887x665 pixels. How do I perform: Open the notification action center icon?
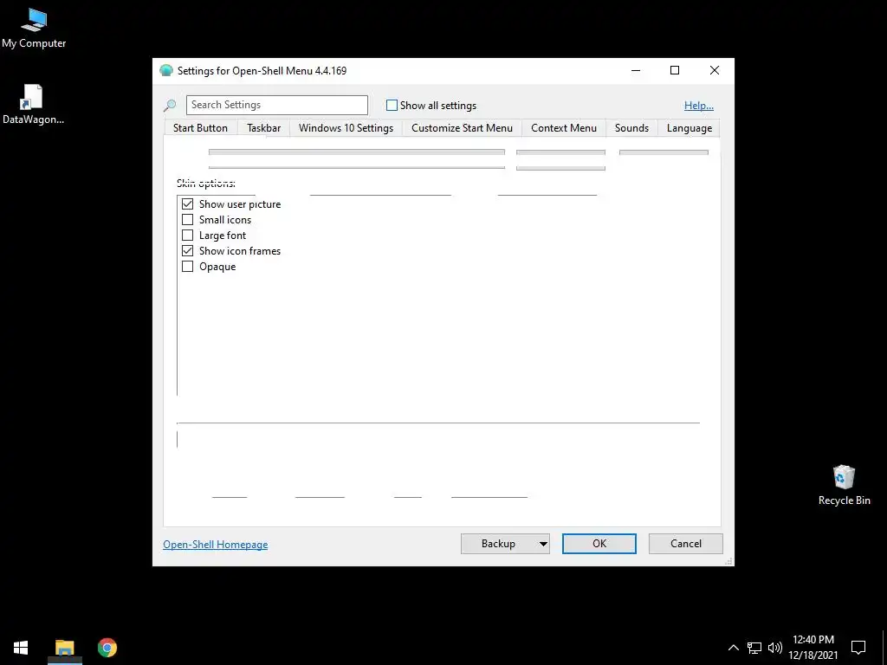(858, 648)
